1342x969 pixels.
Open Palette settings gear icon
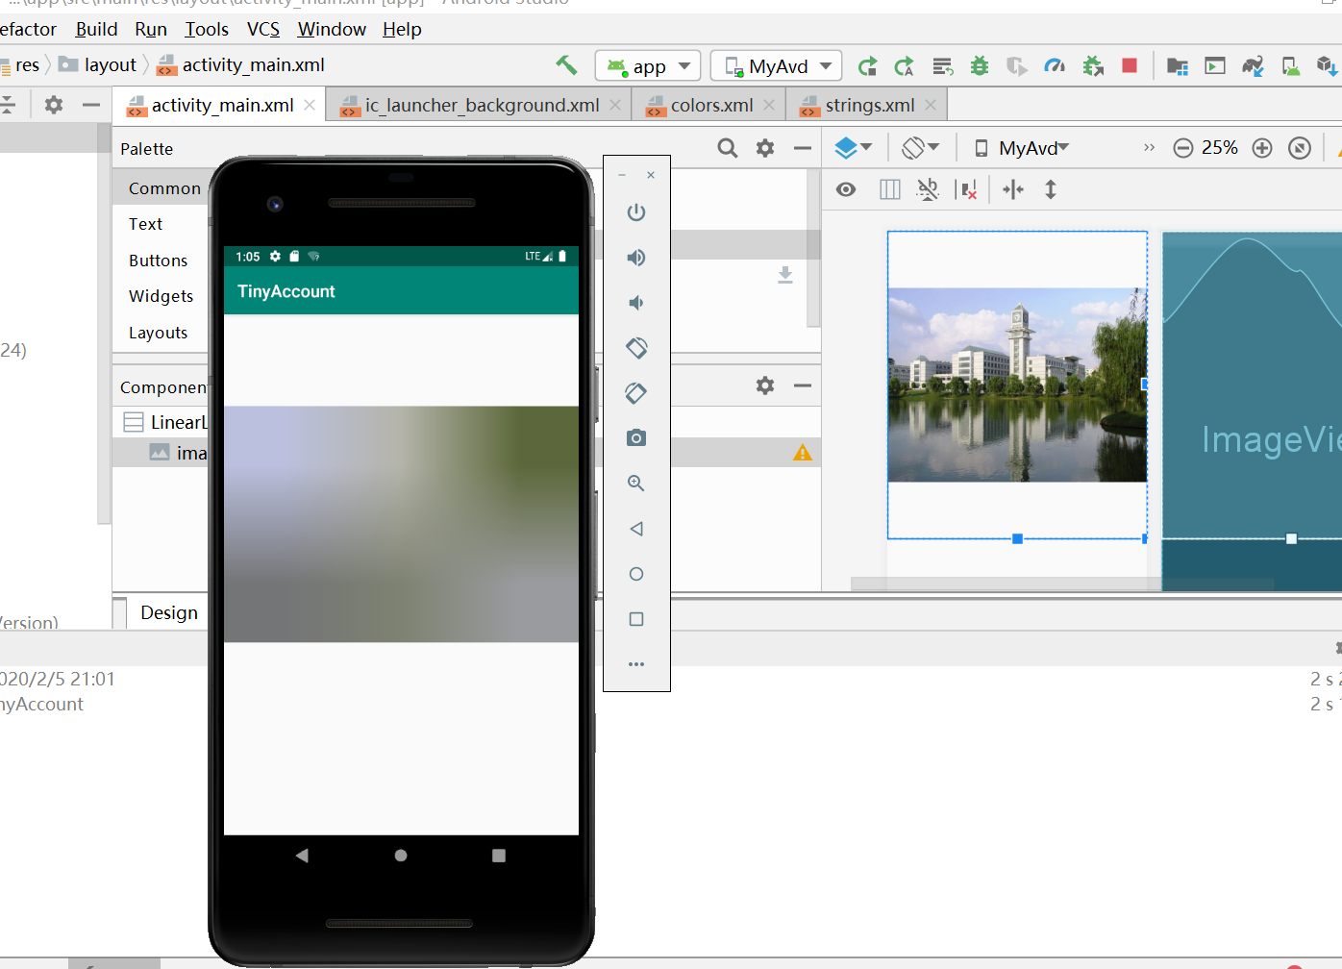tap(765, 148)
